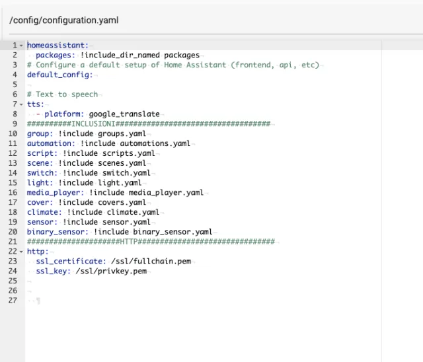Click 'platform: google_translate' line
This screenshot has width=423, height=362.
click(102, 114)
